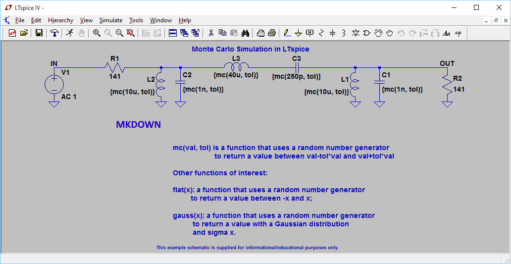
Task: Select the text comment Aa tool
Action: coord(447,33)
